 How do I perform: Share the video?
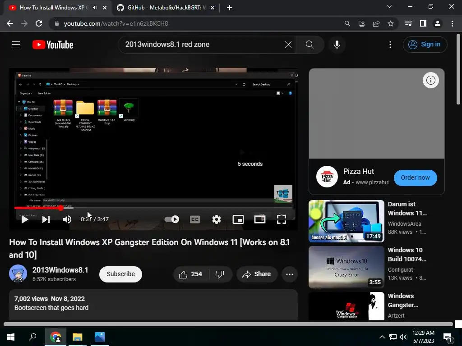(x=257, y=274)
